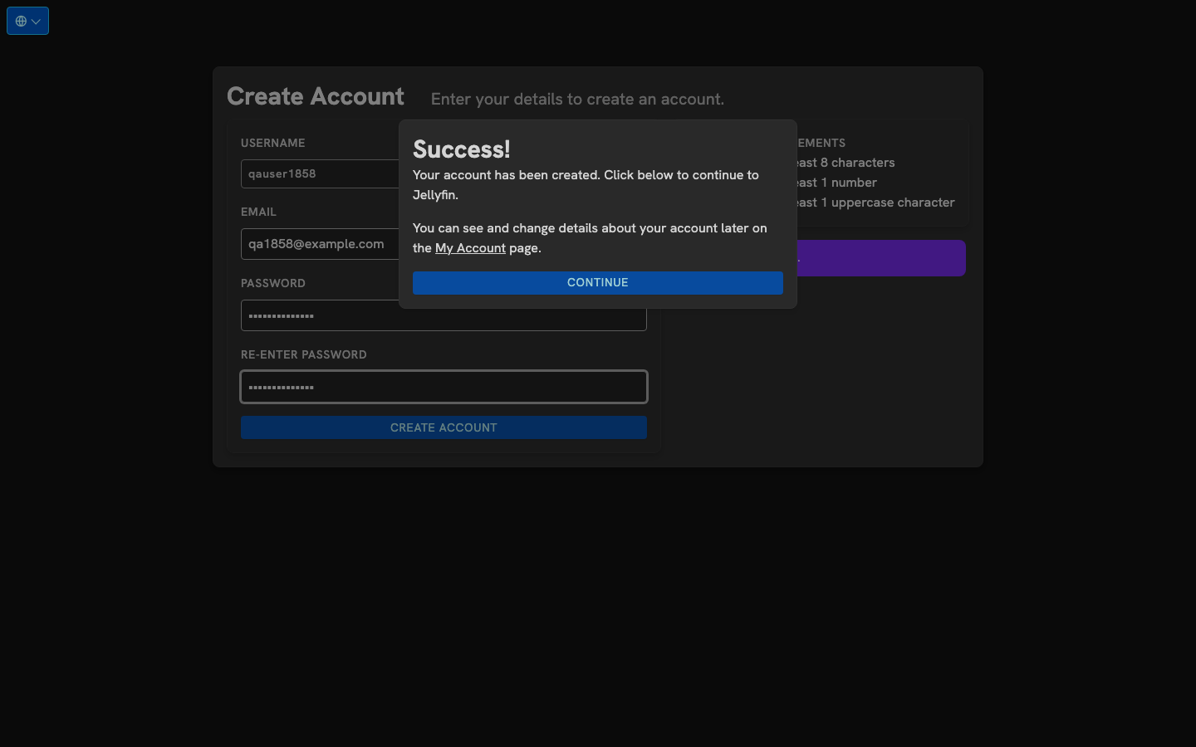Click the USERNAME field label
Viewport: 1196px width, 747px height.
[272, 143]
